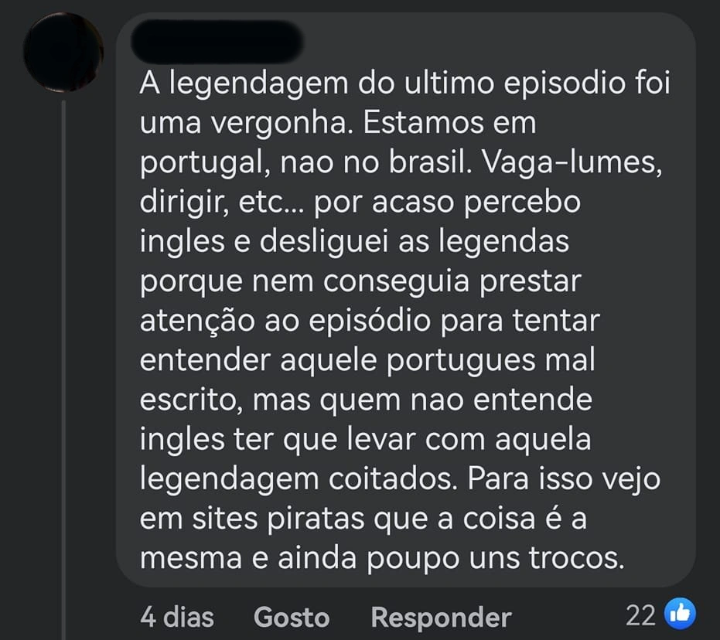Screen dimensions: 720x640
Task: Click the final word trocos in the comment
Action: click(x=576, y=559)
